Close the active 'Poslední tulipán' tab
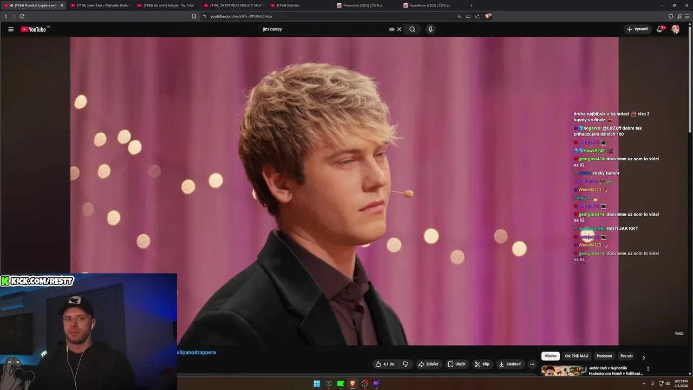This screenshot has height=390, width=693. click(62, 5)
